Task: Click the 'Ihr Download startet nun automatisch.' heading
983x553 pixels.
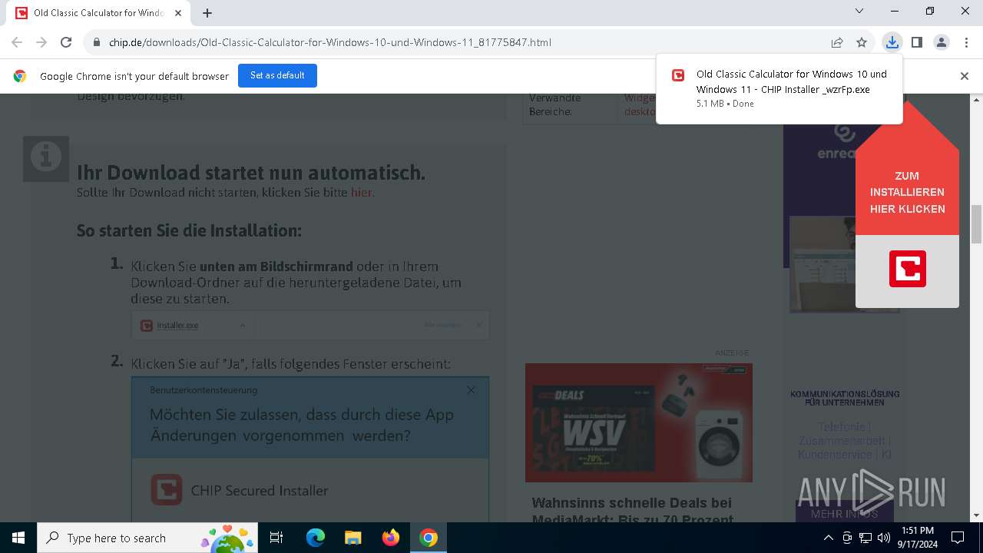Action: coord(250,173)
